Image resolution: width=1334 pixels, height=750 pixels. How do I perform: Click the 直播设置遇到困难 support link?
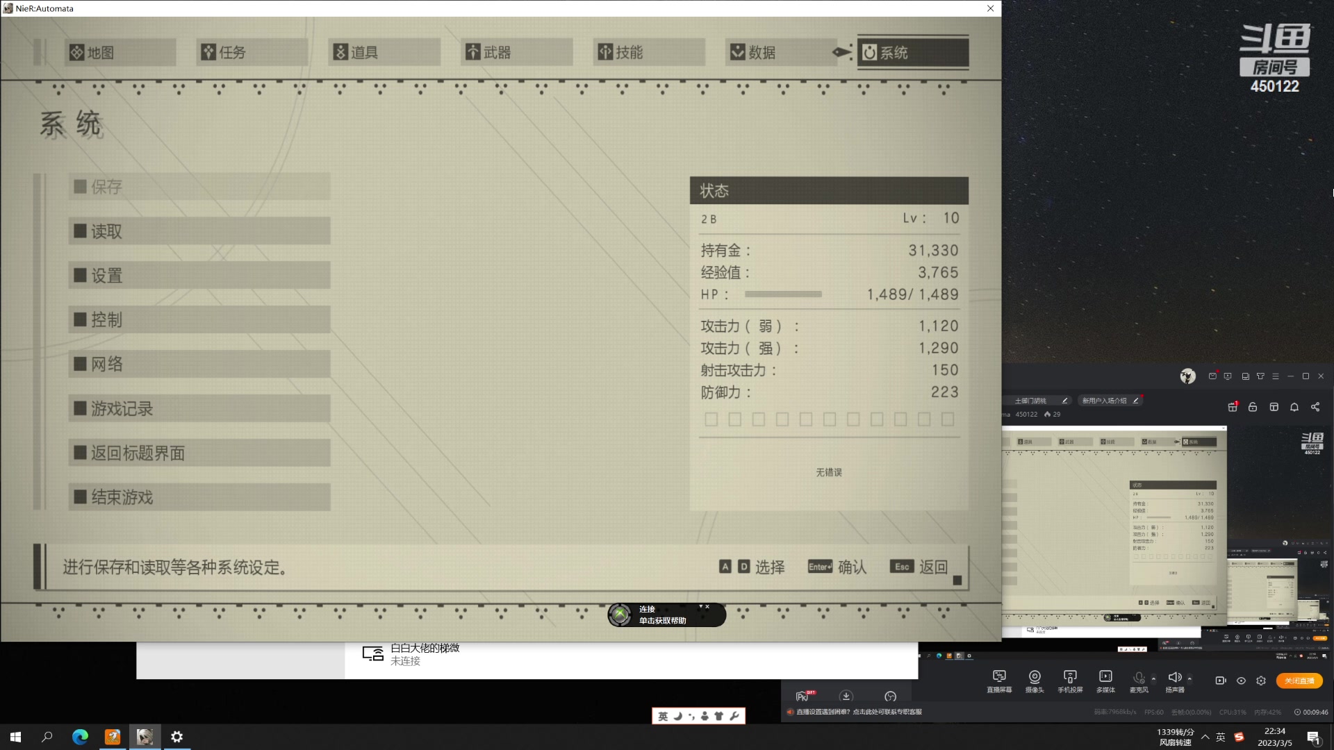[x=859, y=712]
